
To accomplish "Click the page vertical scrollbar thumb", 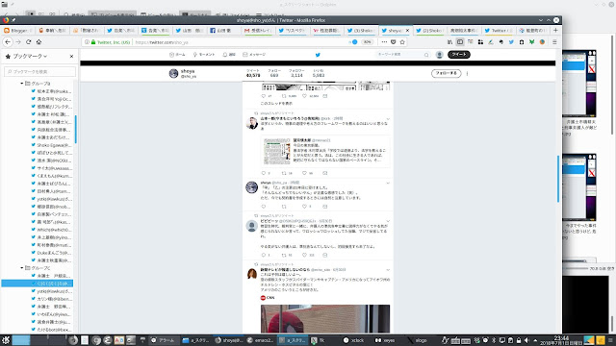I will (558, 179).
